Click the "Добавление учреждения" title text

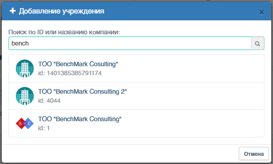(x=61, y=11)
